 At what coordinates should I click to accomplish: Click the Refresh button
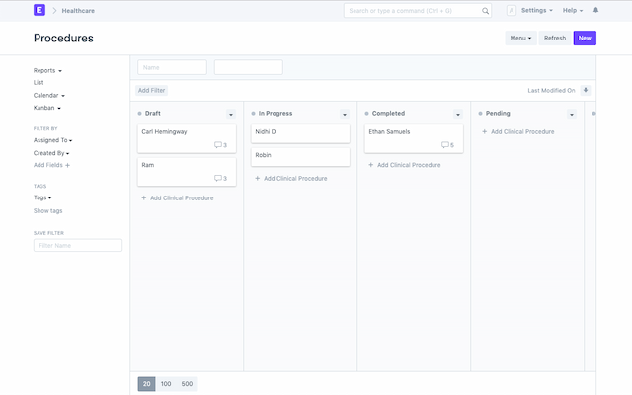[555, 38]
